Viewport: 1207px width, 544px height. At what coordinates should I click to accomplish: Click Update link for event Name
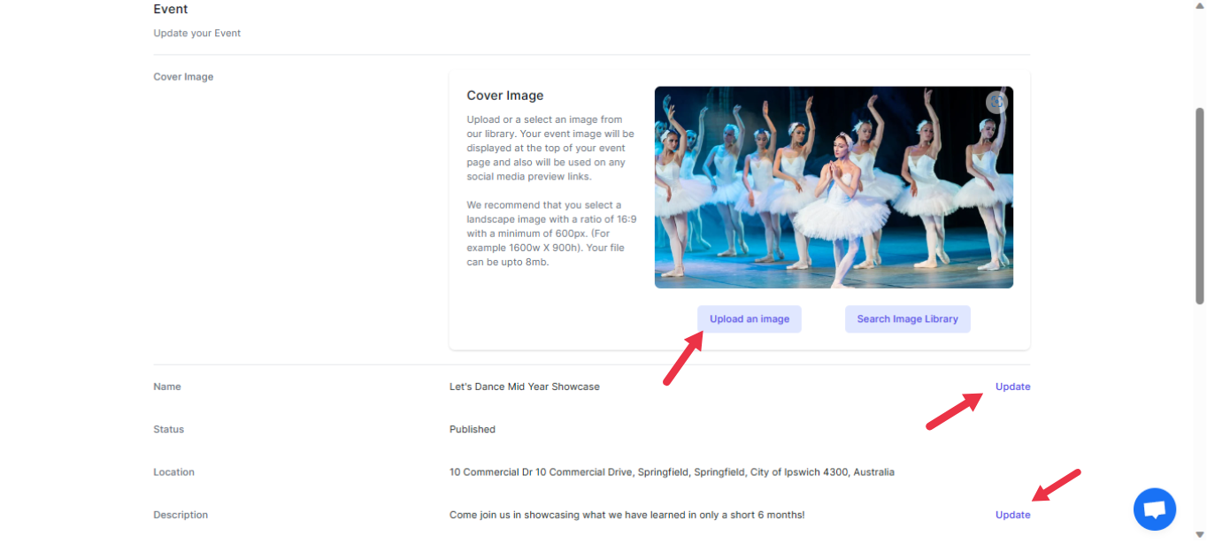[1012, 387]
